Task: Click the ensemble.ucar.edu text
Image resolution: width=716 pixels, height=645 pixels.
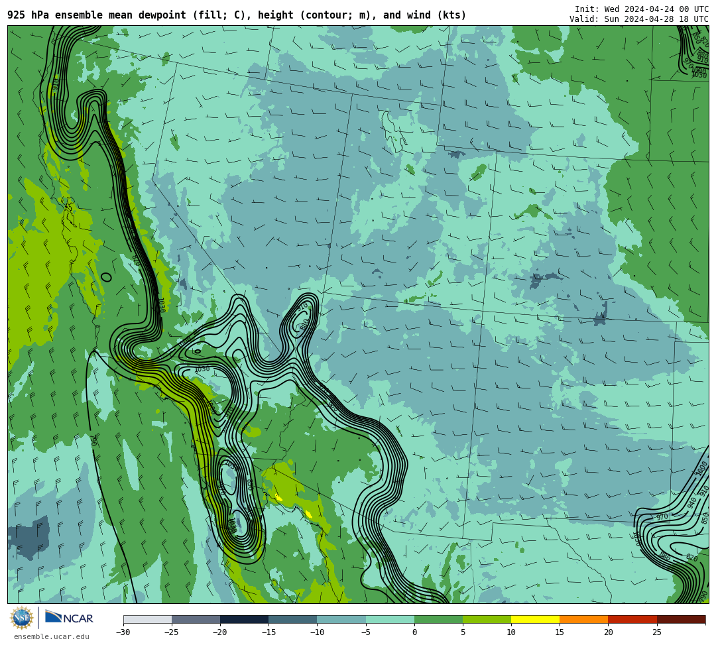Action: 52,636
